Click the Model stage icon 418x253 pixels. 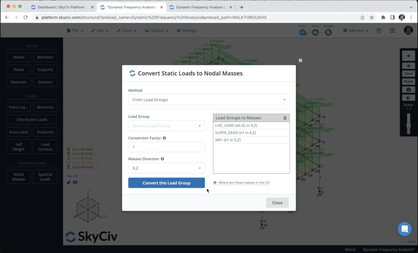click(302, 32)
